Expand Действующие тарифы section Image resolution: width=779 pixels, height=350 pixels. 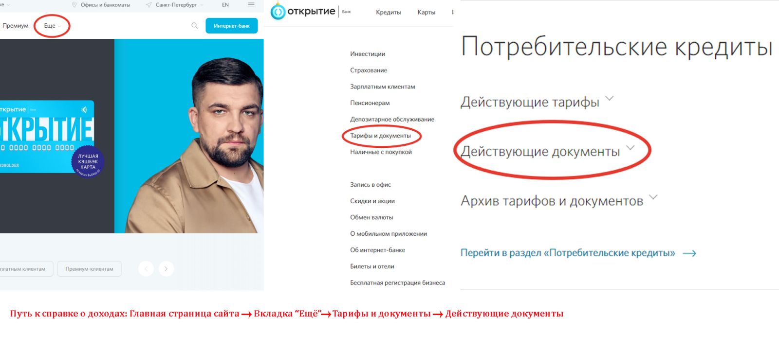coord(537,102)
